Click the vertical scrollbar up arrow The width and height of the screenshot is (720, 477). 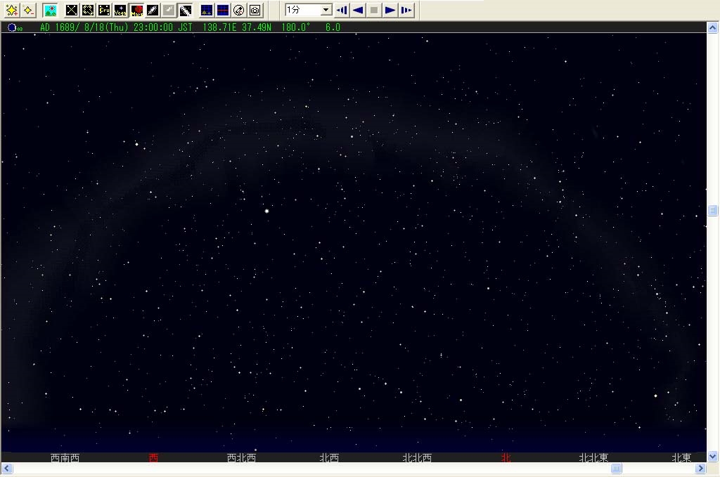(713, 27)
